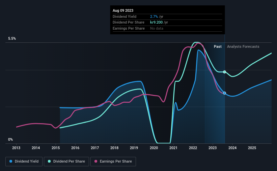Viewport: 277px width, 171px height.
Task: Click the 5.5% y-axis label
Action: point(12,39)
